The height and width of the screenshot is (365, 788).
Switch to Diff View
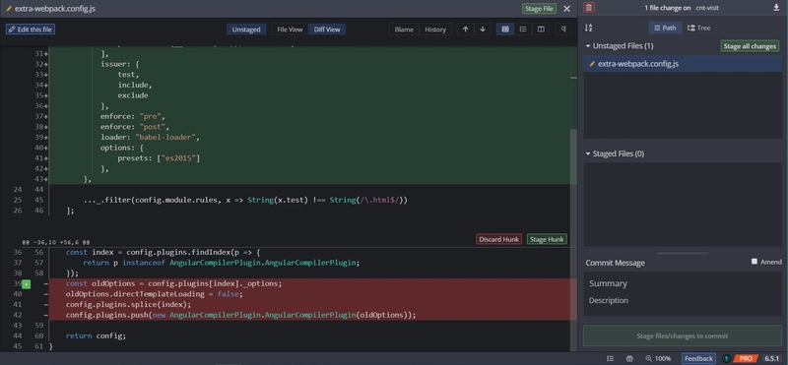point(327,30)
